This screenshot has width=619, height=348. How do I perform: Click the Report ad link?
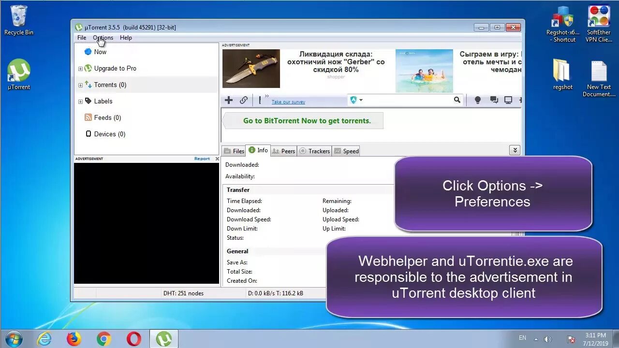[202, 159]
